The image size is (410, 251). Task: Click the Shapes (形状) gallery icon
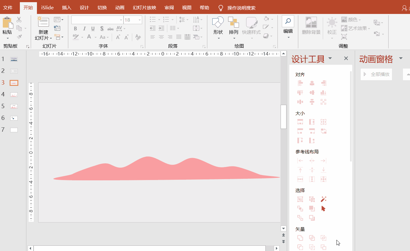(218, 22)
